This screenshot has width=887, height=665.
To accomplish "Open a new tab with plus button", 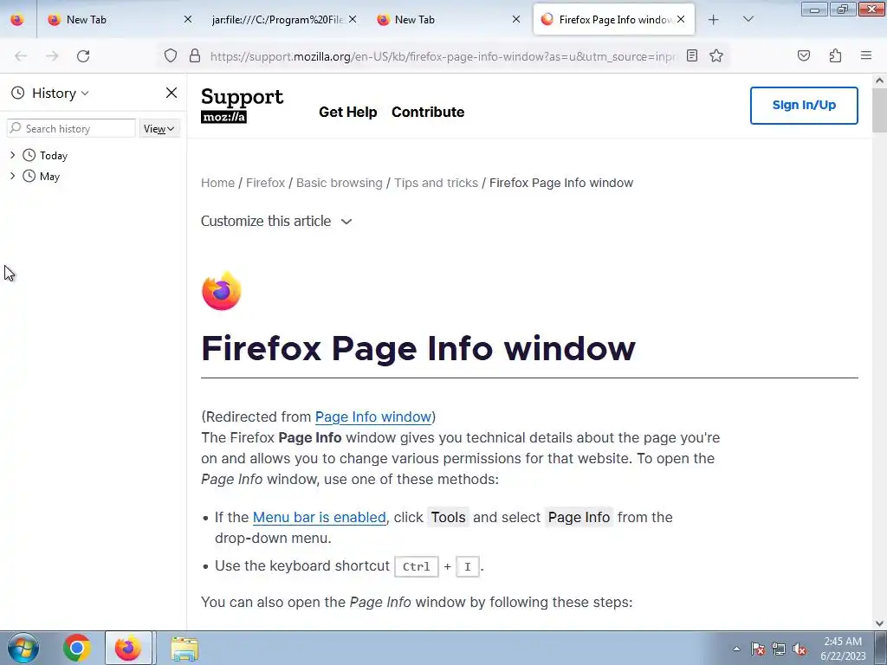I will 713,20.
